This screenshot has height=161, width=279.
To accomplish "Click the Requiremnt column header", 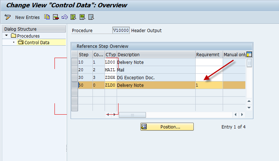I will [209, 54].
